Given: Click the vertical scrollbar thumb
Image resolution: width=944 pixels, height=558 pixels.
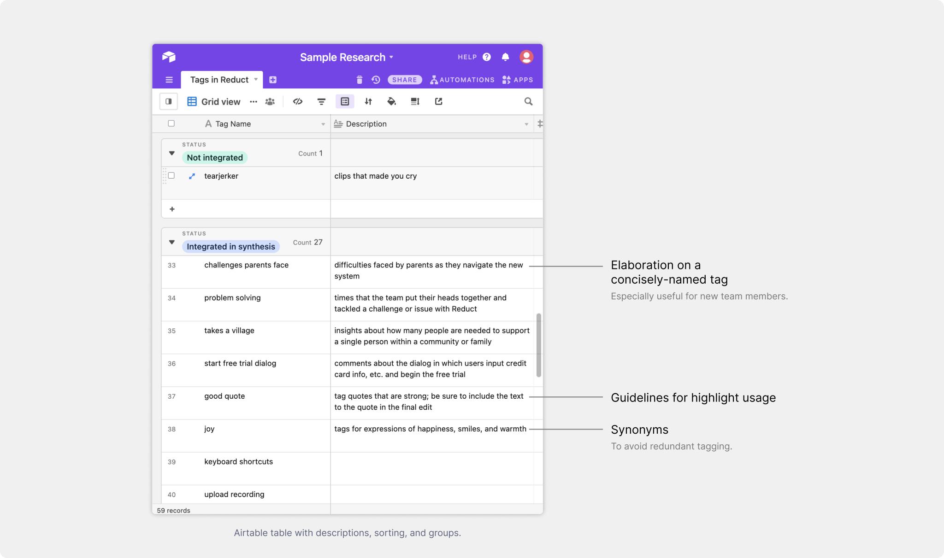Looking at the screenshot, I should click(x=538, y=345).
